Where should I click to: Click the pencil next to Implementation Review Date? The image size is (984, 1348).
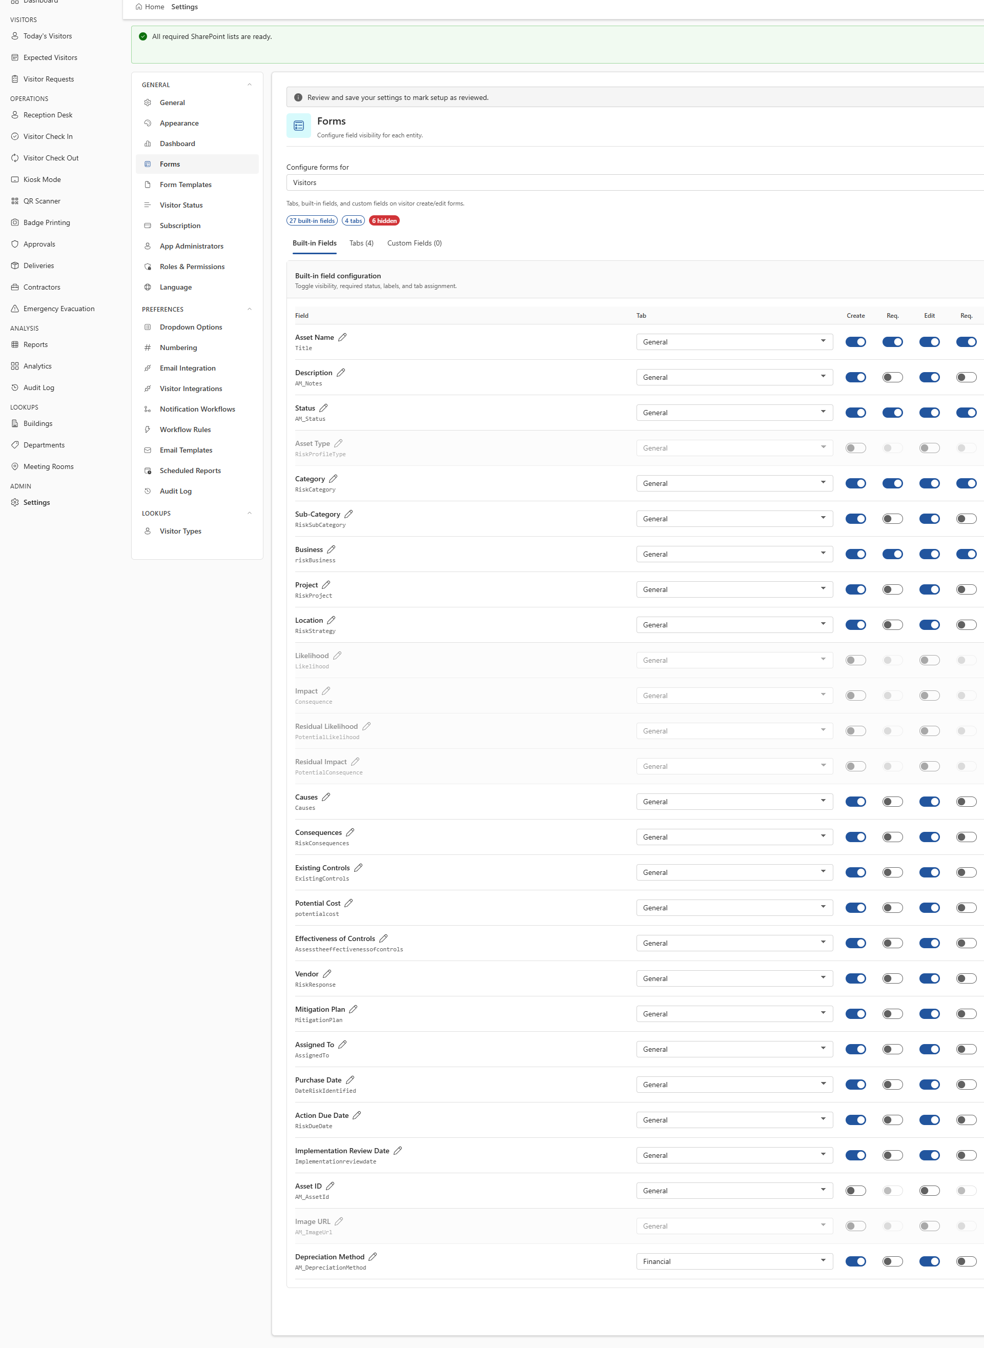[x=397, y=1151]
